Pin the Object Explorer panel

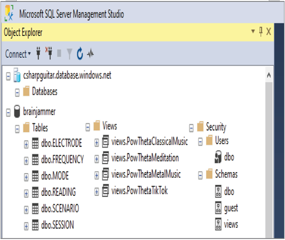click(x=261, y=32)
